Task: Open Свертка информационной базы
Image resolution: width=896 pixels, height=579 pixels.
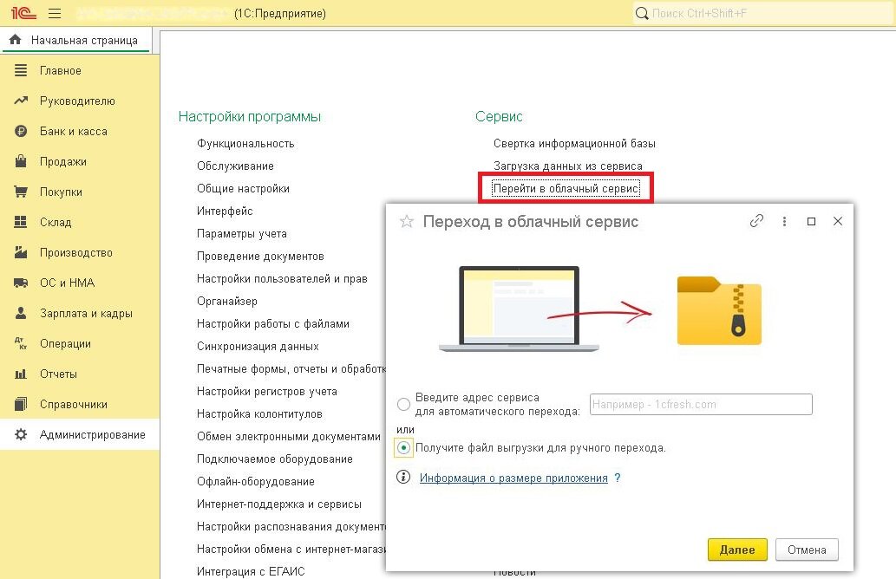Action: [574, 143]
